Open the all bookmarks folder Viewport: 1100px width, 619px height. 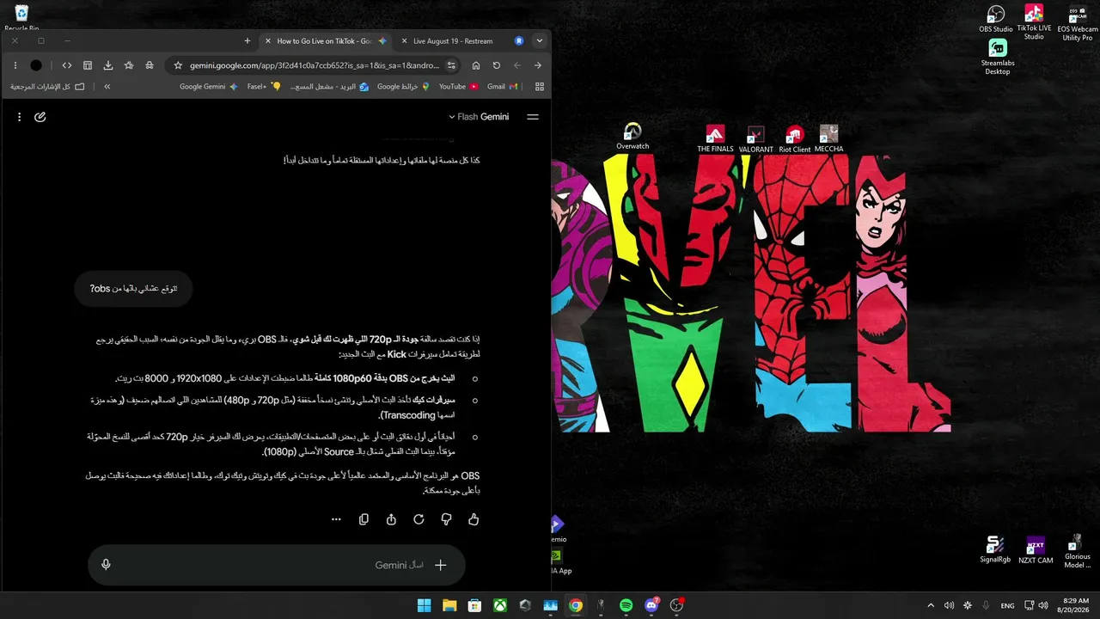pyautogui.click(x=47, y=86)
